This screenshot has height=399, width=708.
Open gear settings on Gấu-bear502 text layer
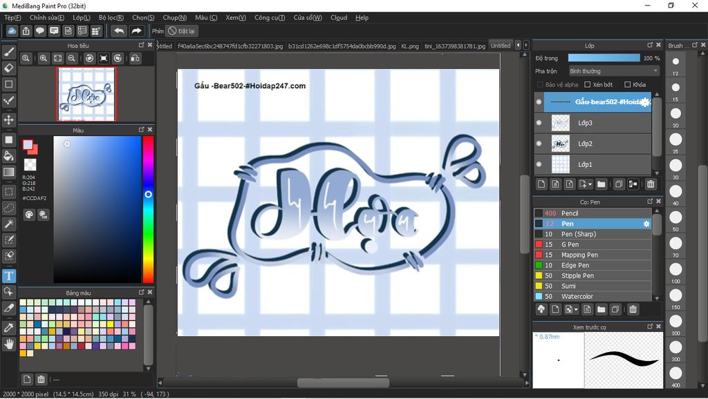pos(646,102)
